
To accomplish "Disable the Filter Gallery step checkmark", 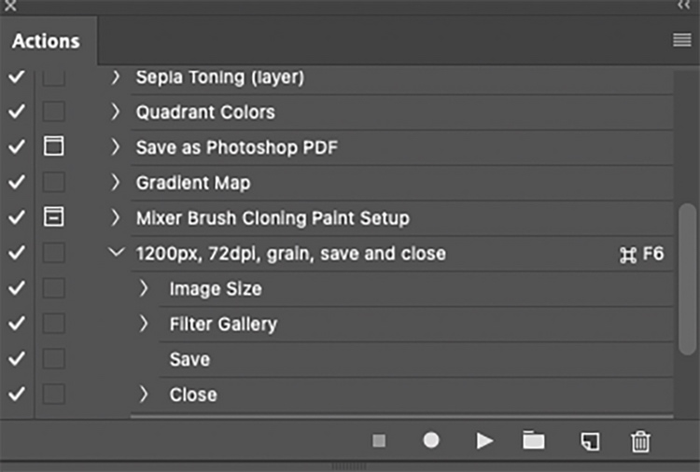I will click(16, 324).
